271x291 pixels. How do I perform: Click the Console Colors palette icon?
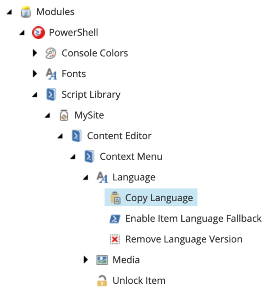coord(51,53)
